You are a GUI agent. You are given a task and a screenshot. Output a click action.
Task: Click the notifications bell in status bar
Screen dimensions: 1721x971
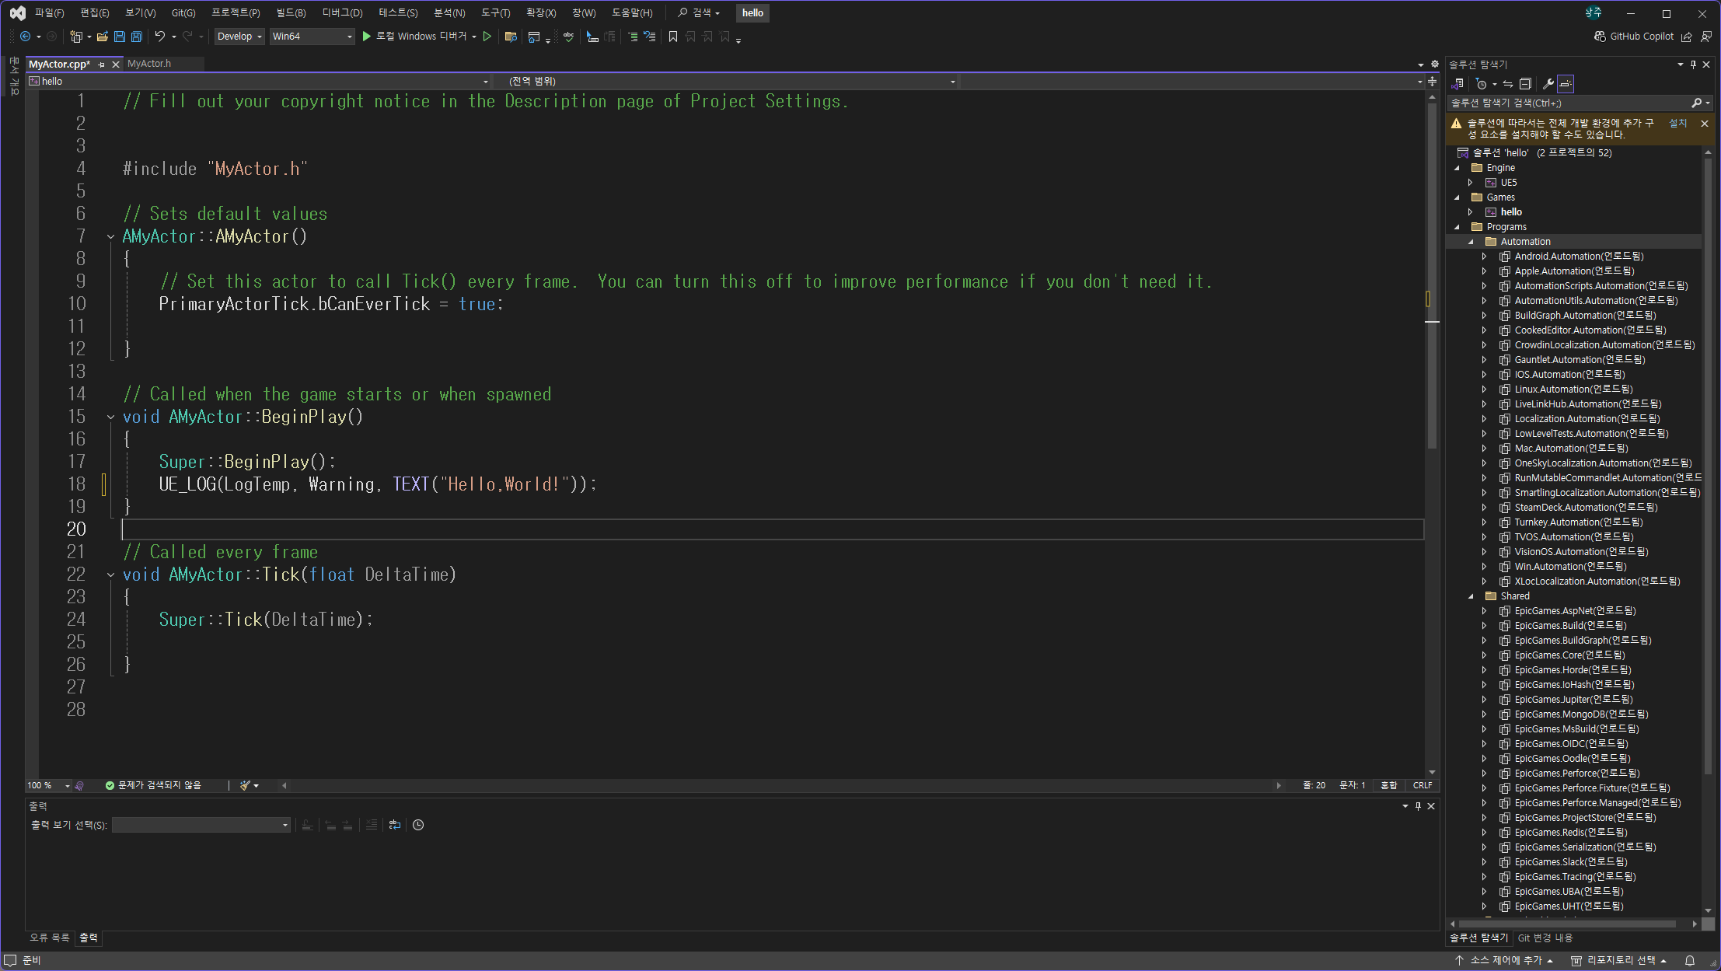(x=1689, y=961)
